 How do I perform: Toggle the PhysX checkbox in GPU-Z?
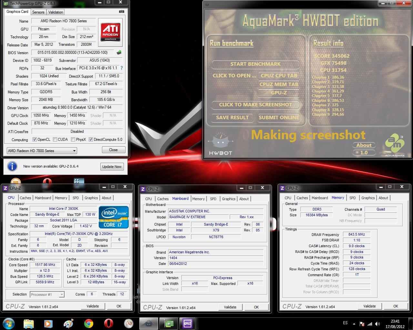point(73,140)
